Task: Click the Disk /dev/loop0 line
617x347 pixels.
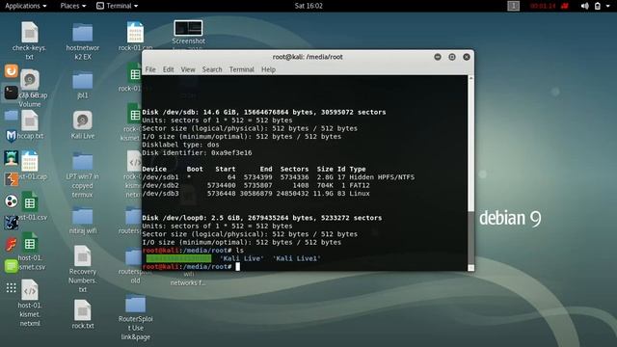Action: pos(261,218)
